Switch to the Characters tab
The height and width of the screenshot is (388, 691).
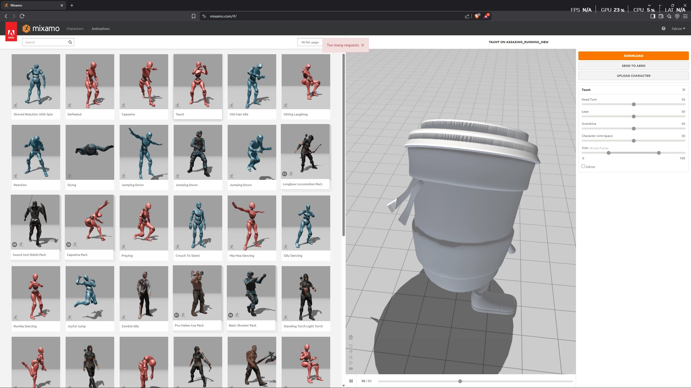(75, 29)
